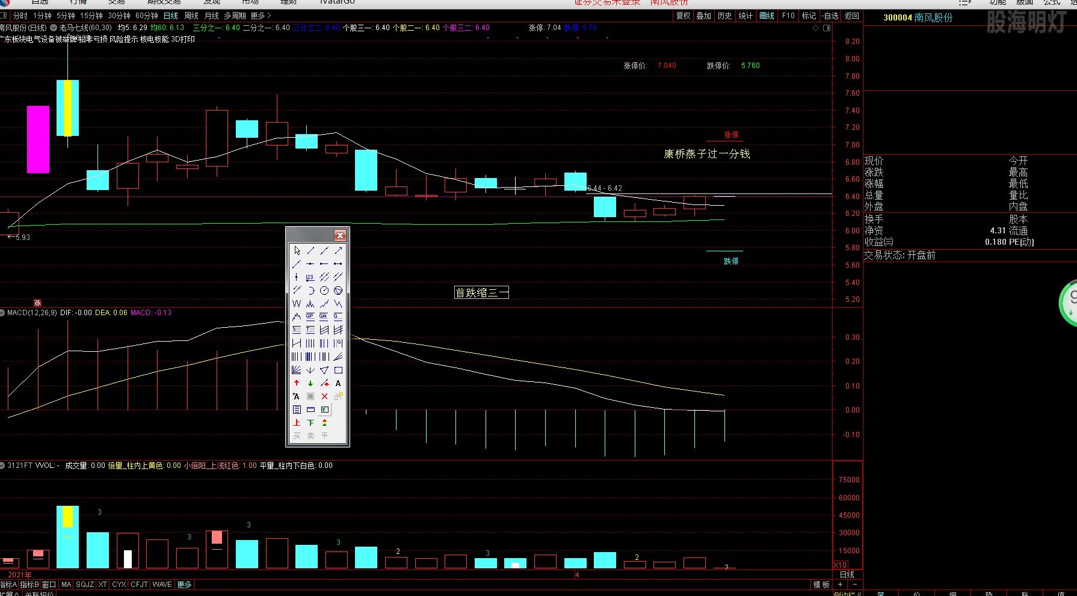The height and width of the screenshot is (596, 1077).
Task: Pick the triangle drawing tool
Action: coord(324,370)
